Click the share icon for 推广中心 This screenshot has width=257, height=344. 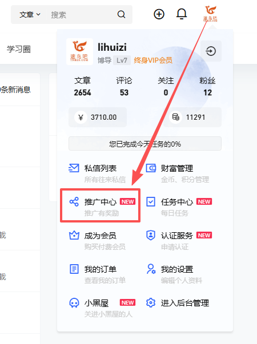(x=74, y=202)
